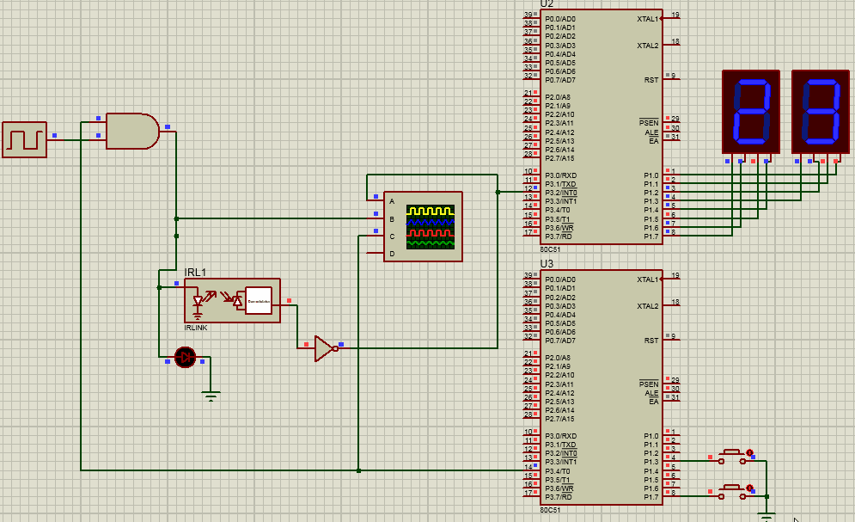Toggle the latch dot on the upper push button

click(750, 452)
